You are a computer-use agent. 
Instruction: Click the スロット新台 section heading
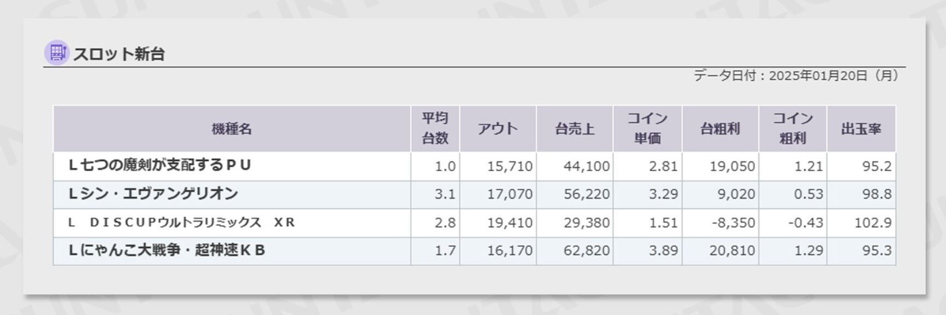[x=119, y=54]
